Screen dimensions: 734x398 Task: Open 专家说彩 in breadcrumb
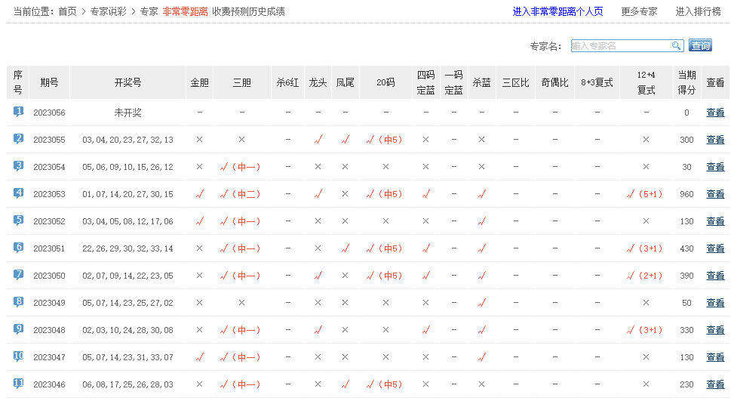point(109,12)
